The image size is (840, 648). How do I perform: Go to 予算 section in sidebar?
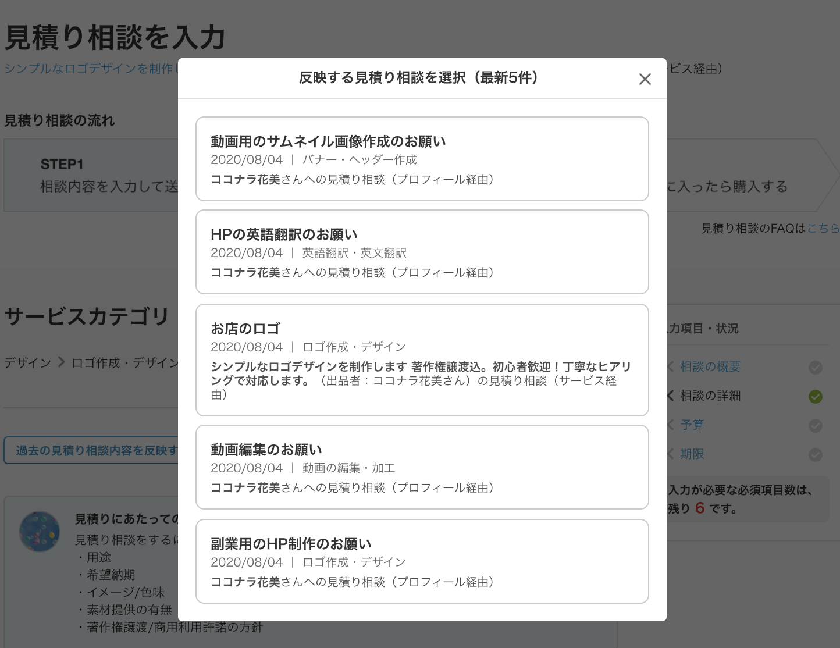coord(692,425)
